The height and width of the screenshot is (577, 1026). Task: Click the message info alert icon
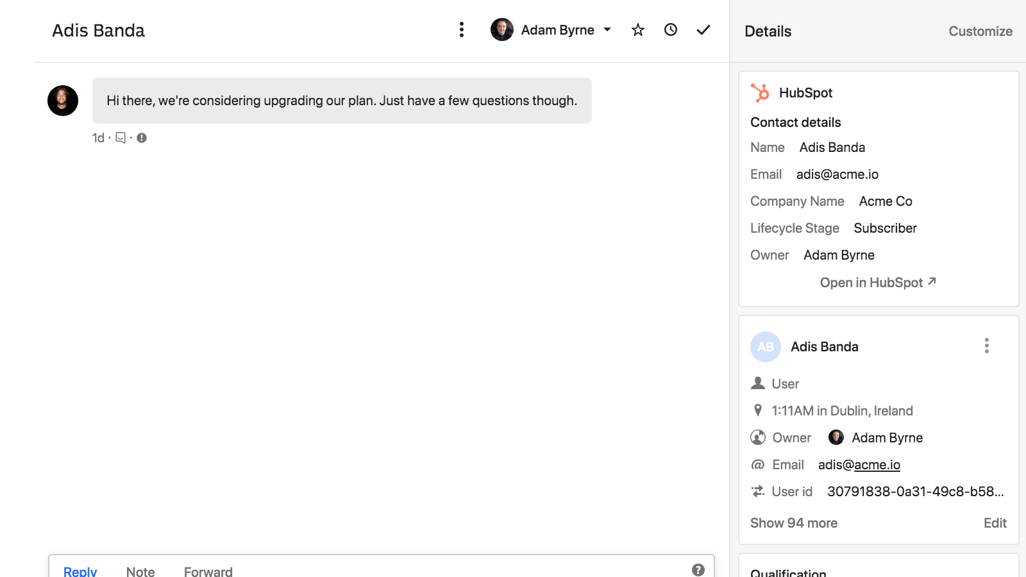[x=142, y=138]
